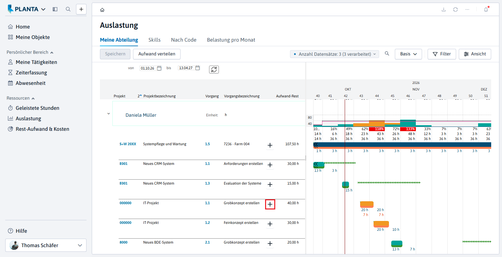
Task: Click the refresh date range button
Action: 214,69
